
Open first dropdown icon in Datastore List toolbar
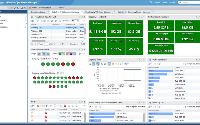(33, 21)
